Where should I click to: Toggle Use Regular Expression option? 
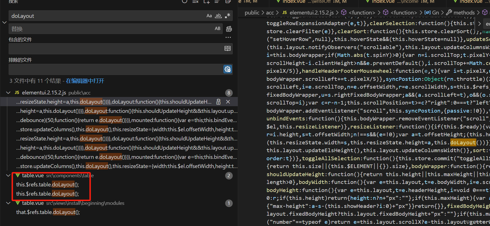[227, 16]
